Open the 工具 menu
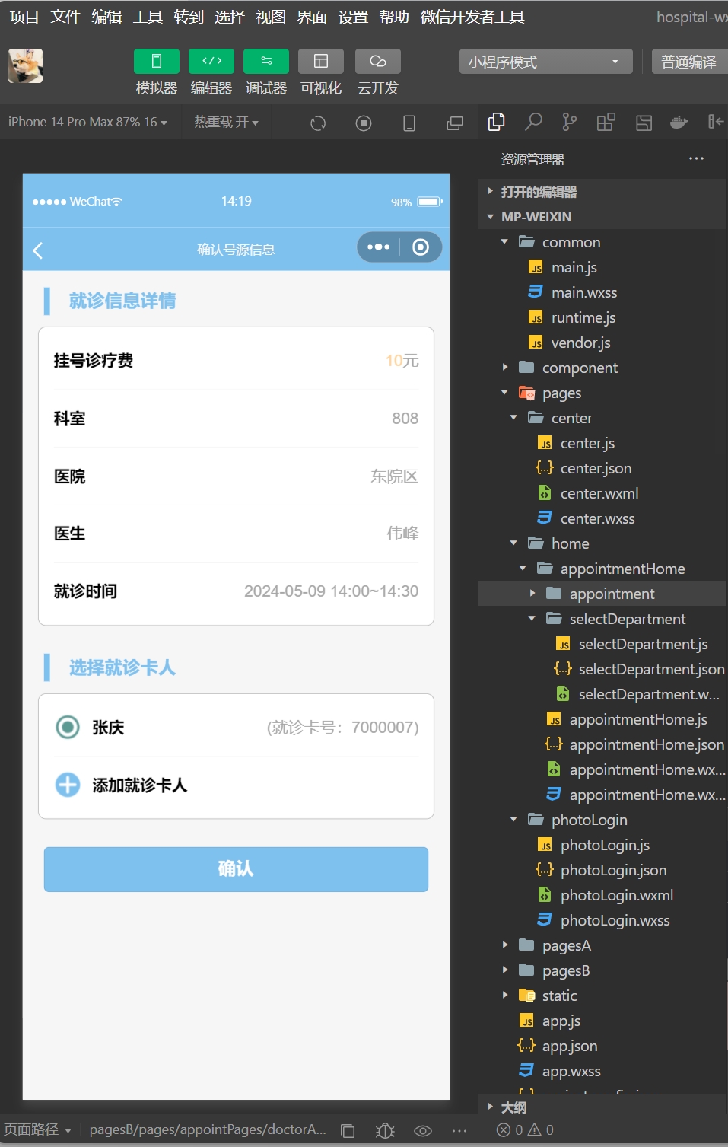Image resolution: width=728 pixels, height=1147 pixels. [x=148, y=17]
